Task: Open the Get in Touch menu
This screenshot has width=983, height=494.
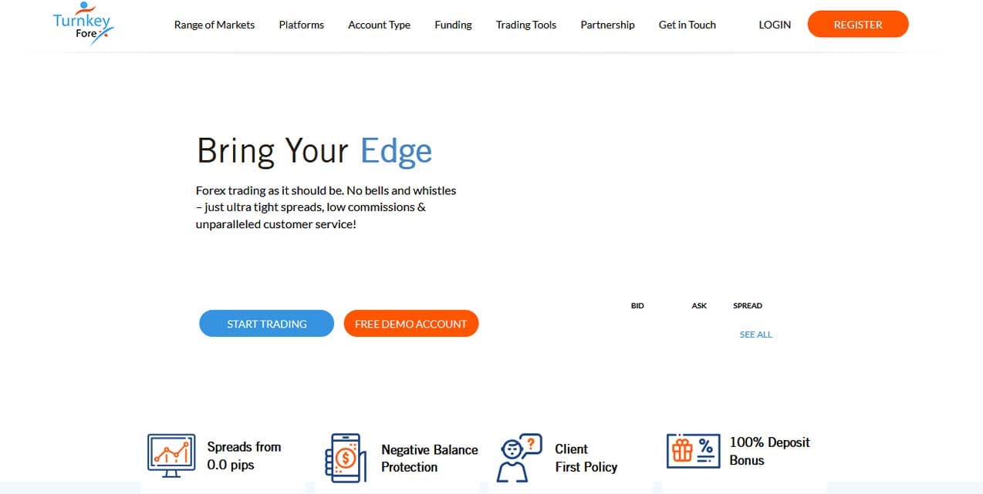Action: 687,25
